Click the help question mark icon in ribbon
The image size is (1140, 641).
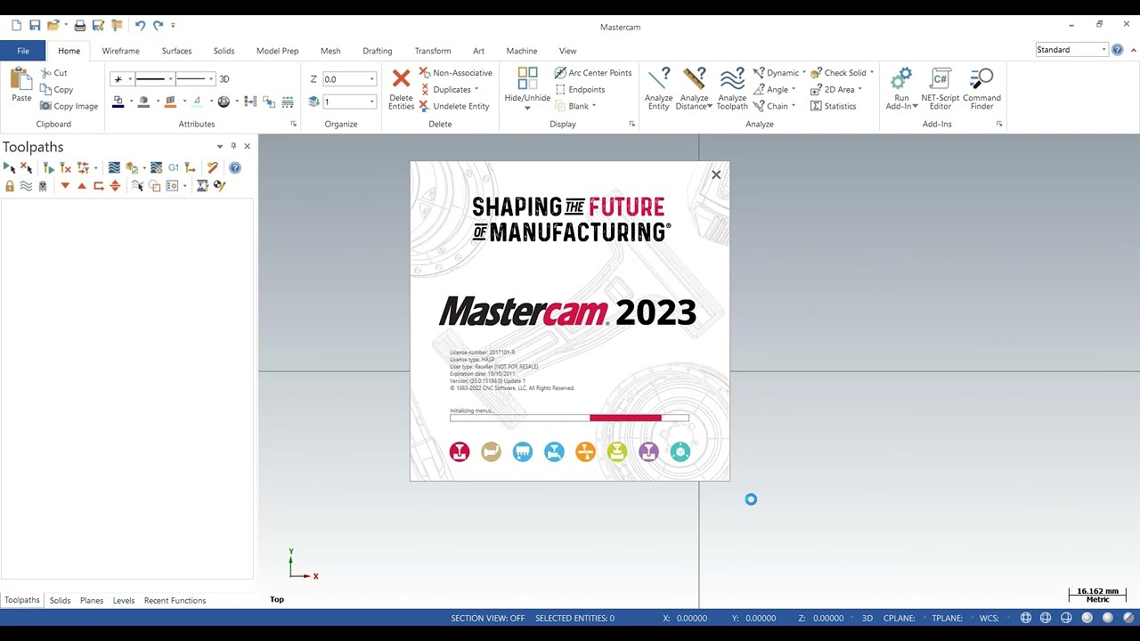[1118, 50]
